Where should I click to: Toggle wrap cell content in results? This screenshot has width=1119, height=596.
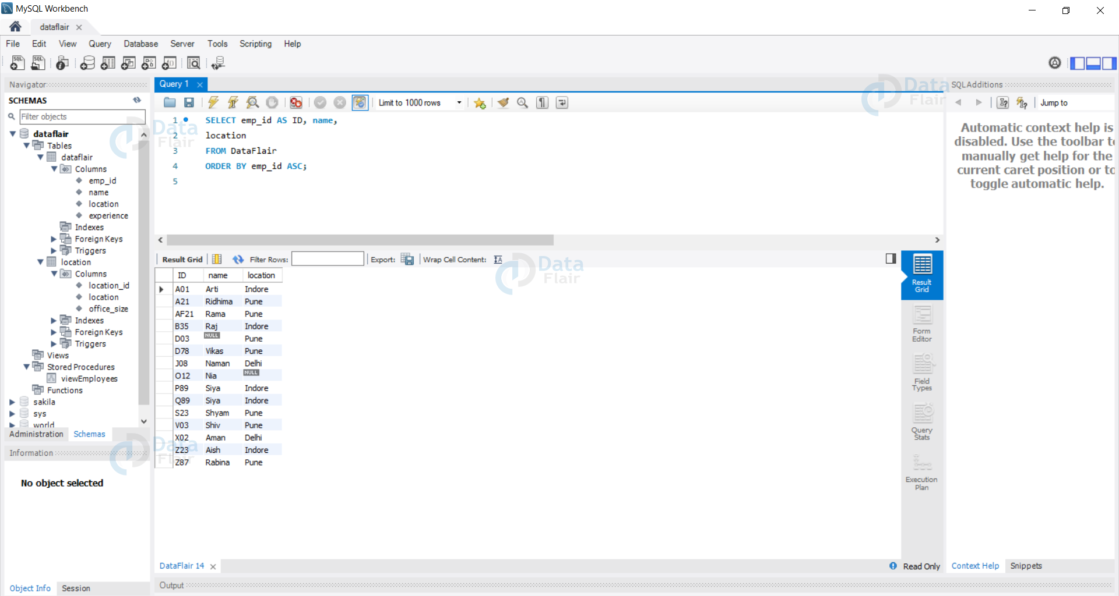[498, 260]
